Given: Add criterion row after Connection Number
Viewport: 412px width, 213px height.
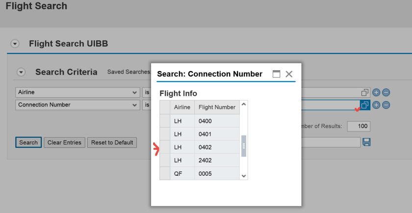Looking at the screenshot, I should [x=376, y=105].
